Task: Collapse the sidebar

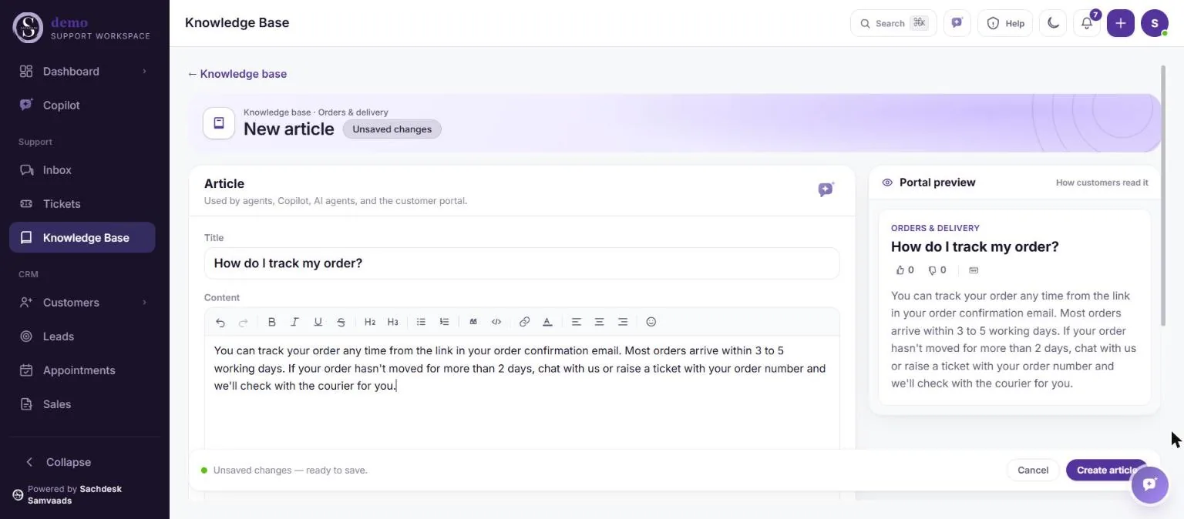Action: 59,462
